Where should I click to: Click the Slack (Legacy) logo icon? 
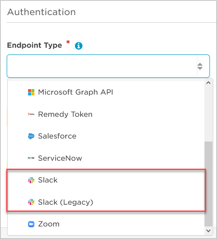(31, 202)
